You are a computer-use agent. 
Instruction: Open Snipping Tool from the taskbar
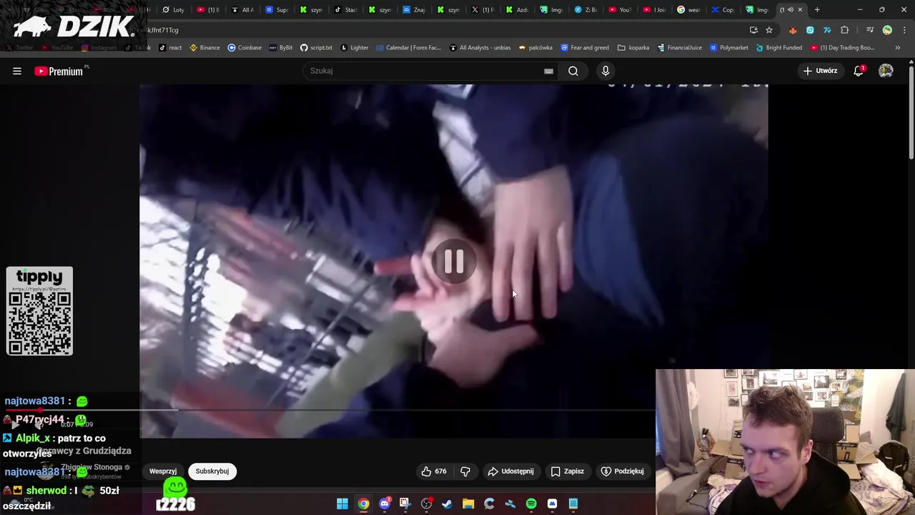click(x=405, y=504)
